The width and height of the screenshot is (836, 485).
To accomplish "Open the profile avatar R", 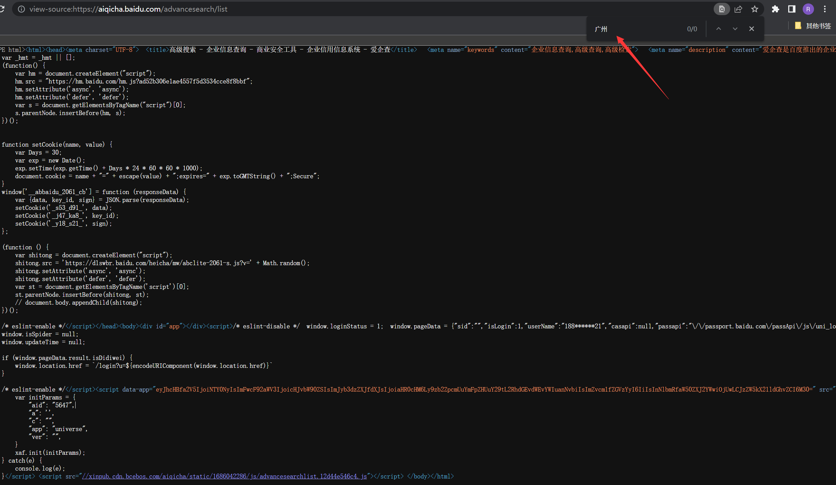I will [x=808, y=9].
